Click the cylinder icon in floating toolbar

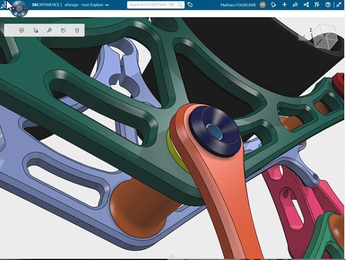point(77,30)
